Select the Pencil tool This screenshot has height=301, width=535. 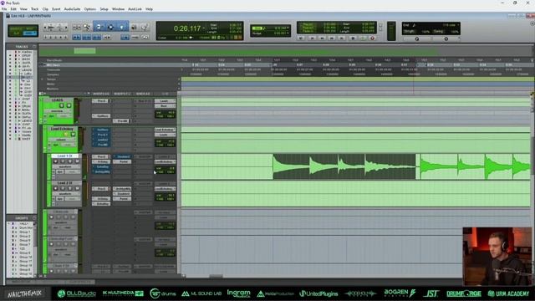point(145,28)
